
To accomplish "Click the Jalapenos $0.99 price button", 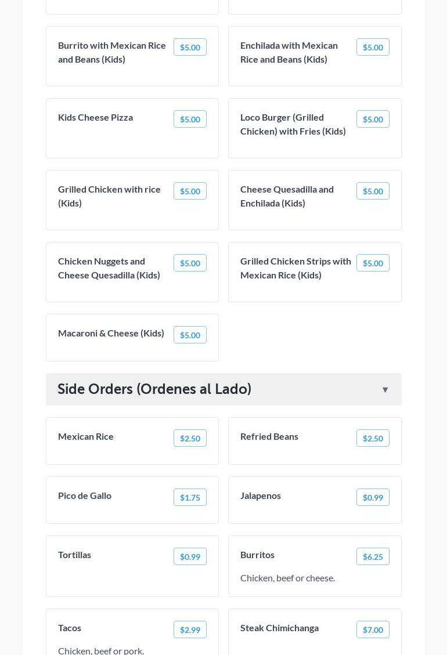I will click(373, 498).
